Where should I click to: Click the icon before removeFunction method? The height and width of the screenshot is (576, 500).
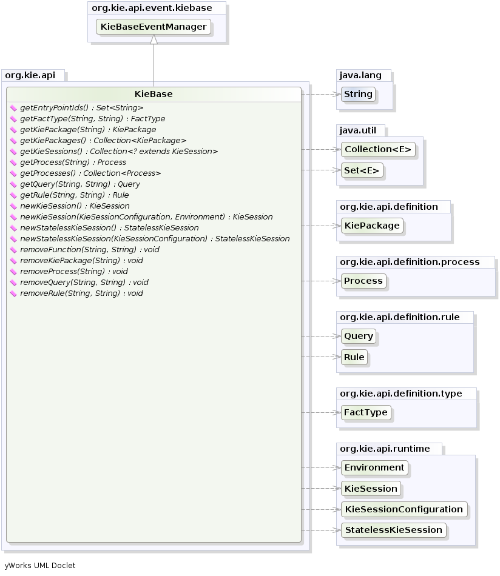[13, 250]
